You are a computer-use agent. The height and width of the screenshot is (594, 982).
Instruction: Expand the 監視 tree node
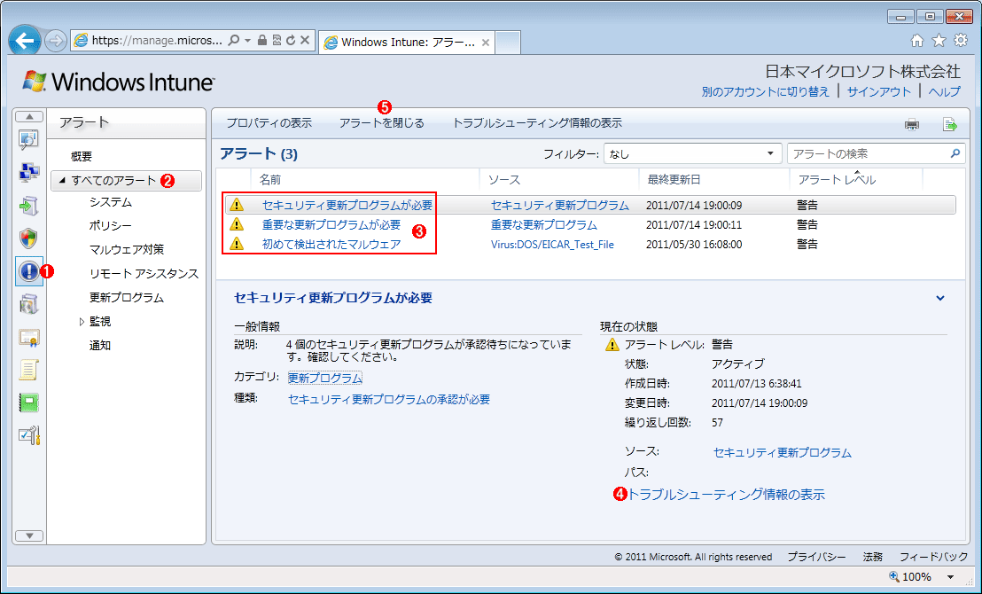[x=82, y=322]
